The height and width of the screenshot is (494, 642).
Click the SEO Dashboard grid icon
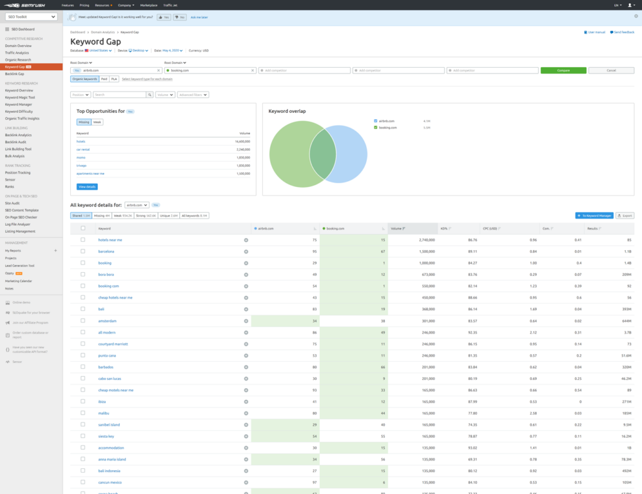pos(7,29)
